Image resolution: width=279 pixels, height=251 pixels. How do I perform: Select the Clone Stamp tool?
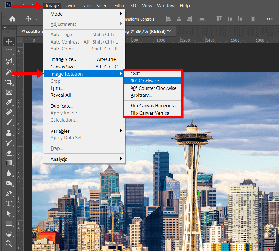click(9, 132)
